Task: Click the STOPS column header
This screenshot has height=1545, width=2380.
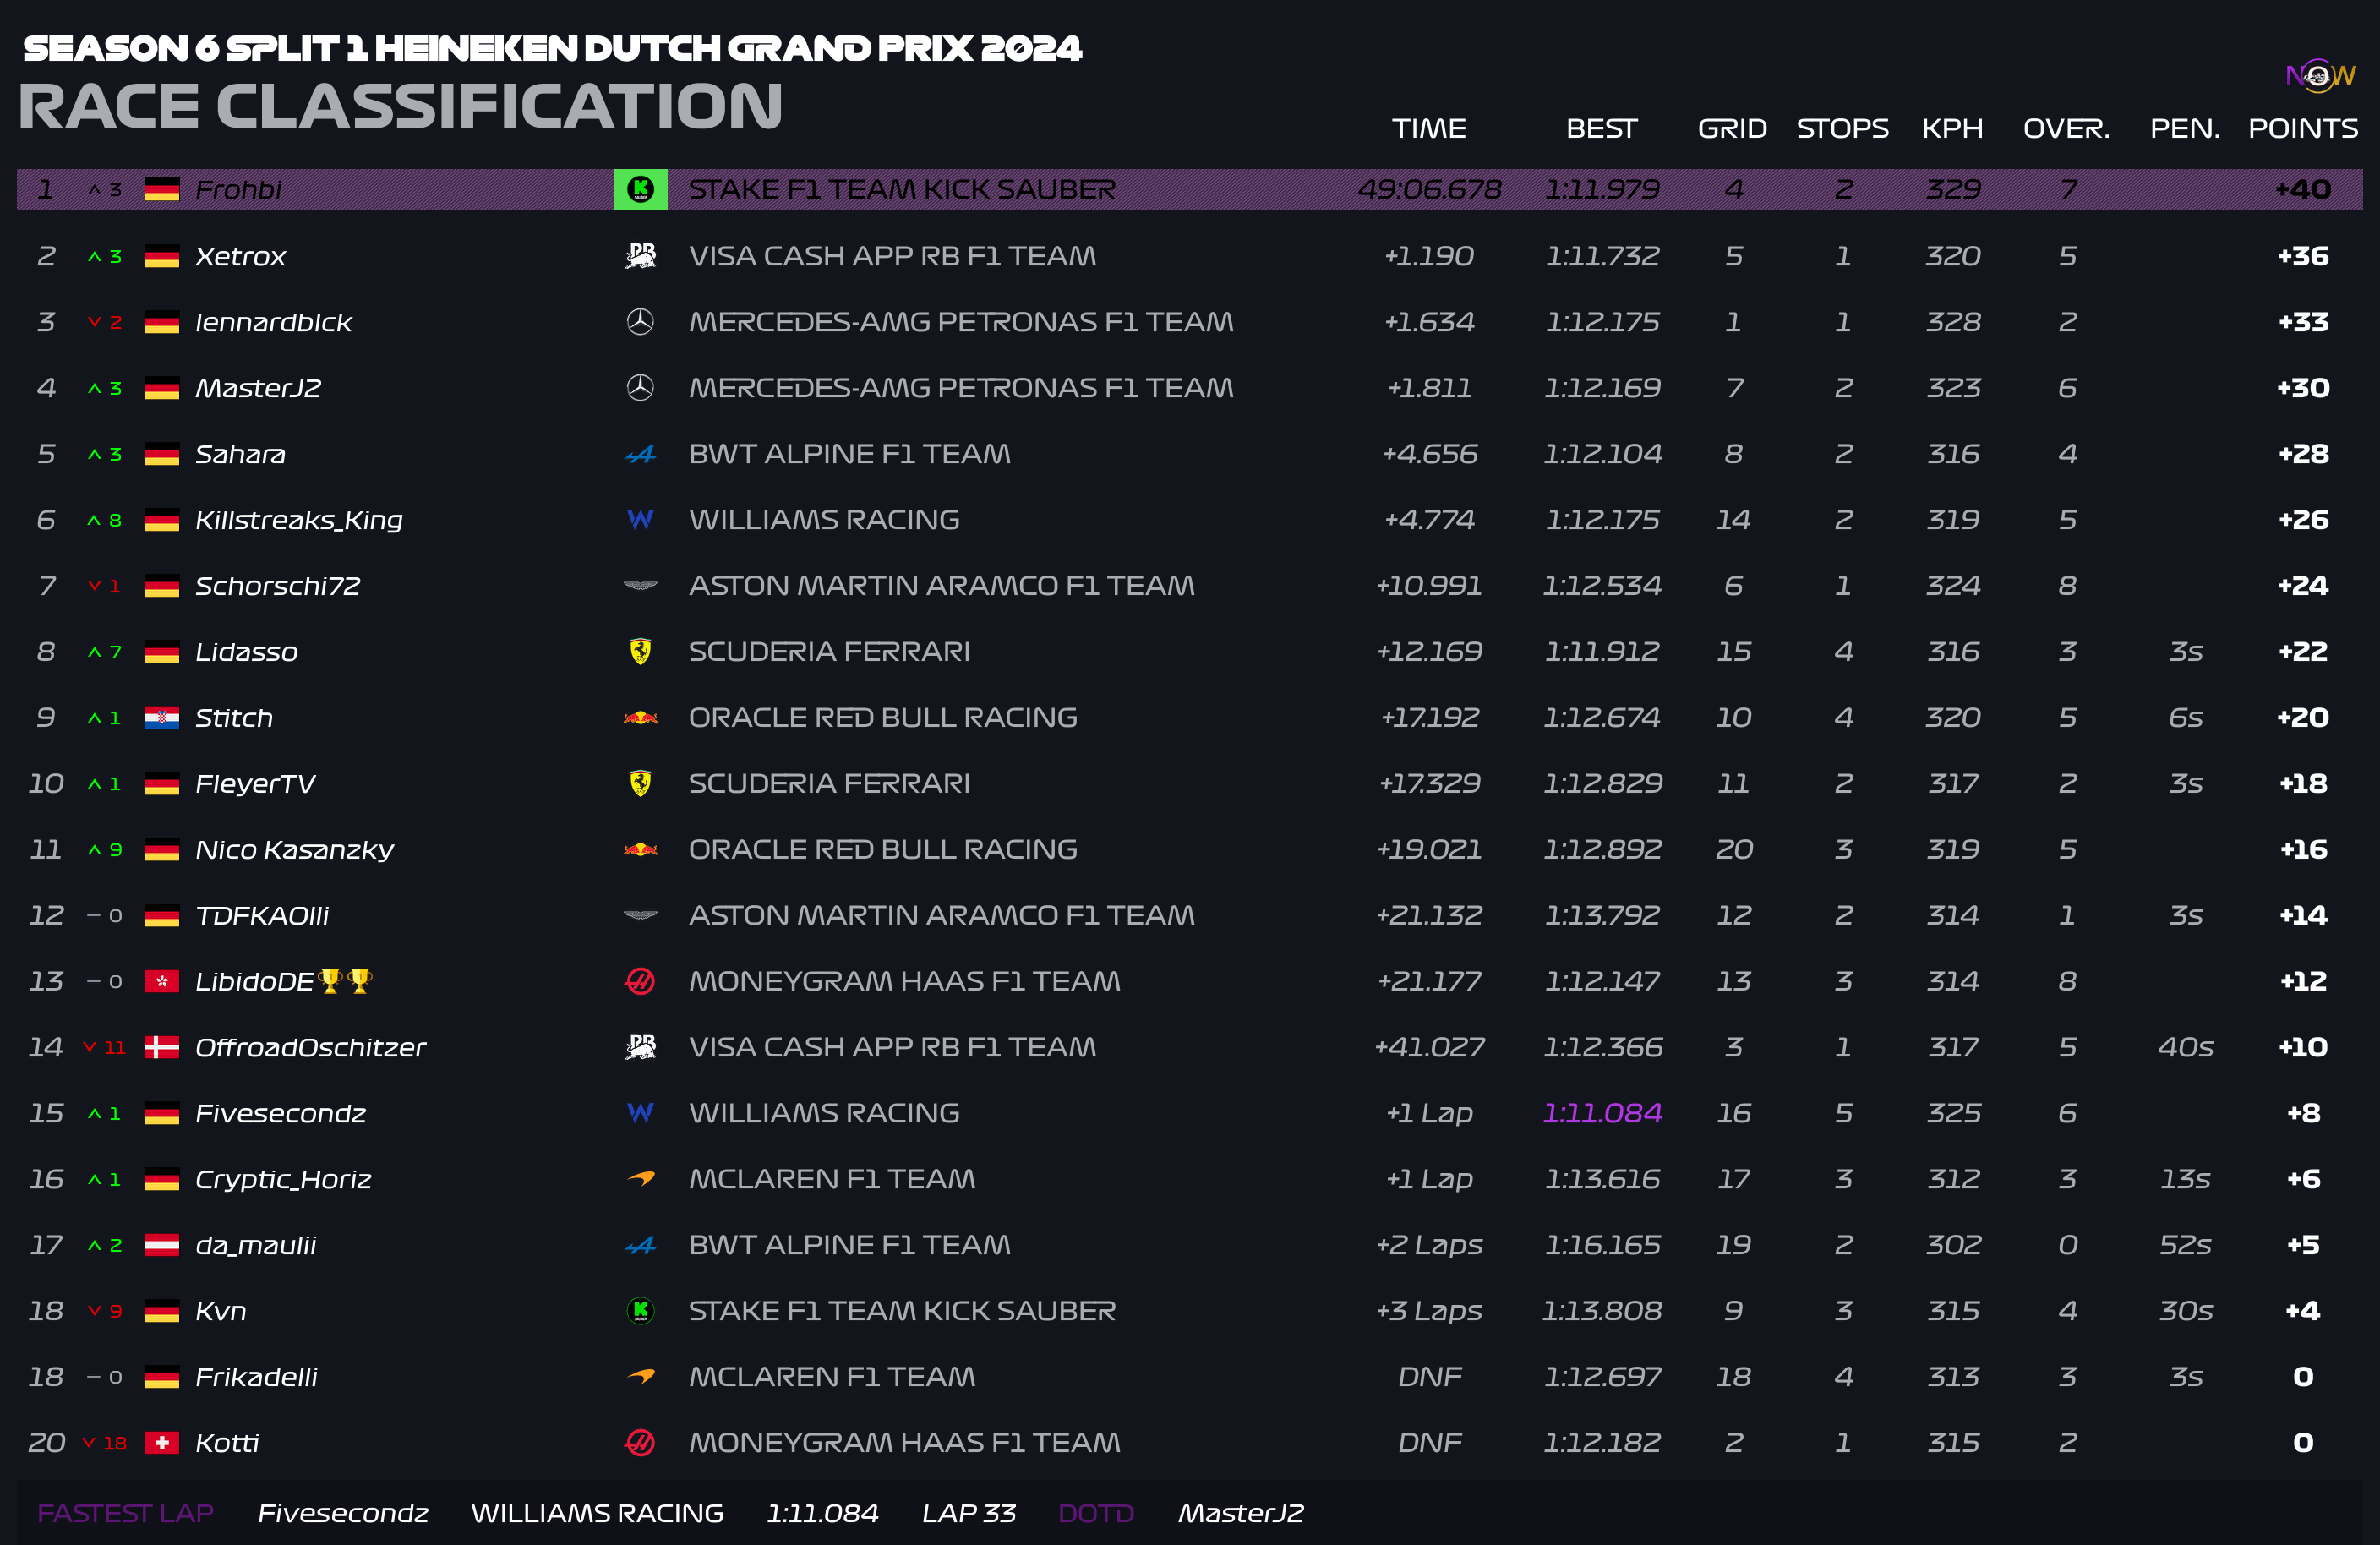Action: (1843, 129)
